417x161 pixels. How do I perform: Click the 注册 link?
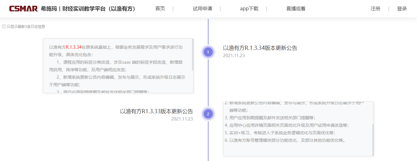coord(375,9)
